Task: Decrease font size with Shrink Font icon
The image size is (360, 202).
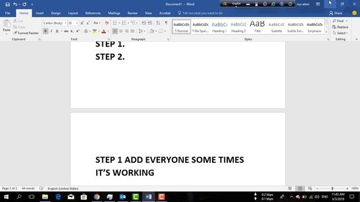Action: click(88, 23)
